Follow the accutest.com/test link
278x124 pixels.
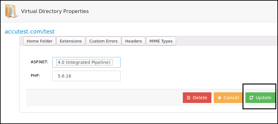(30, 31)
